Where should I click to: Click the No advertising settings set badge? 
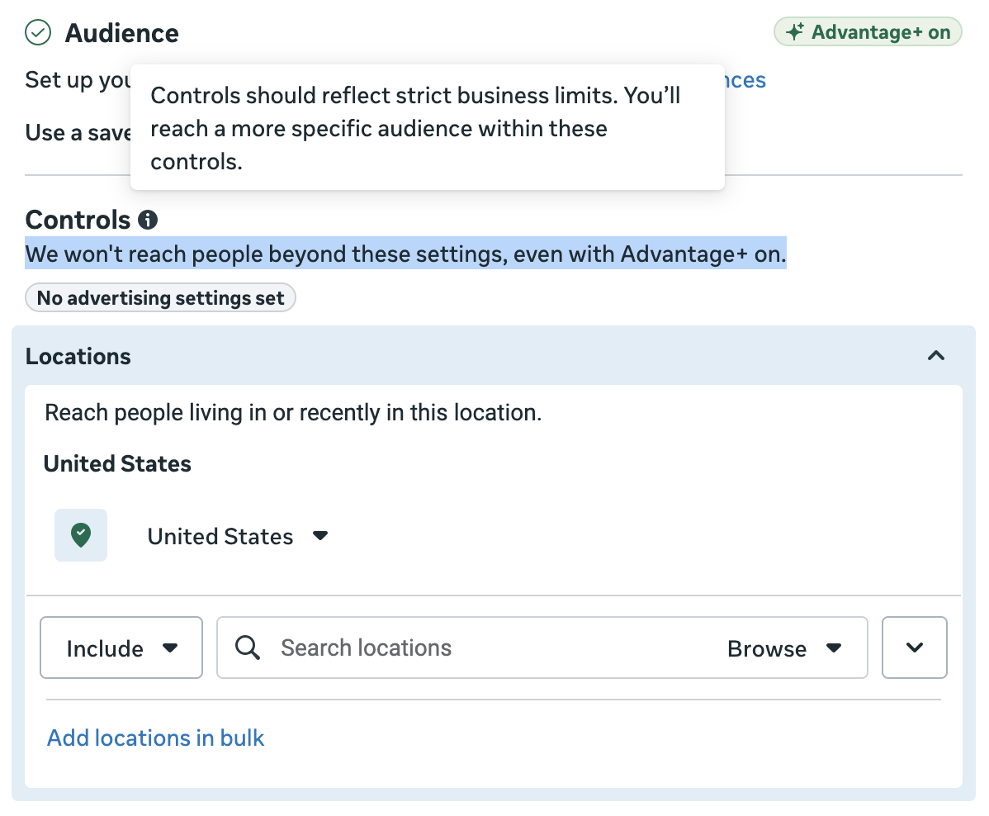pyautogui.click(x=160, y=298)
